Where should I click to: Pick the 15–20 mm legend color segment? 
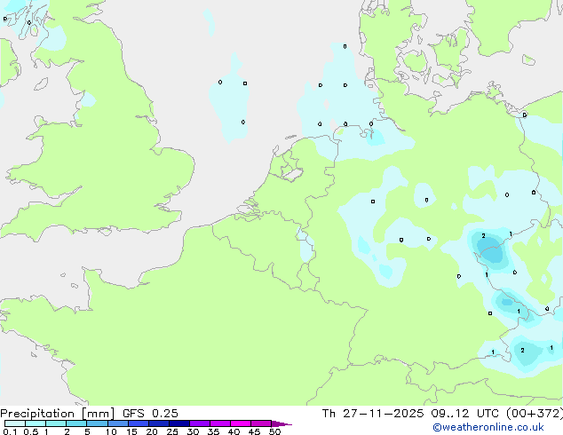pos(138,423)
